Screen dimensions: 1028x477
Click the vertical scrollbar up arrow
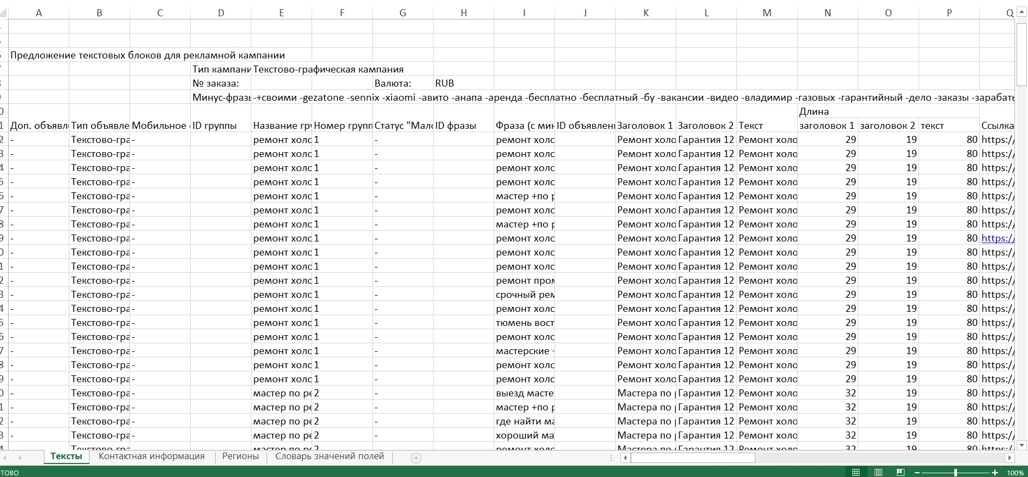[x=1021, y=13]
